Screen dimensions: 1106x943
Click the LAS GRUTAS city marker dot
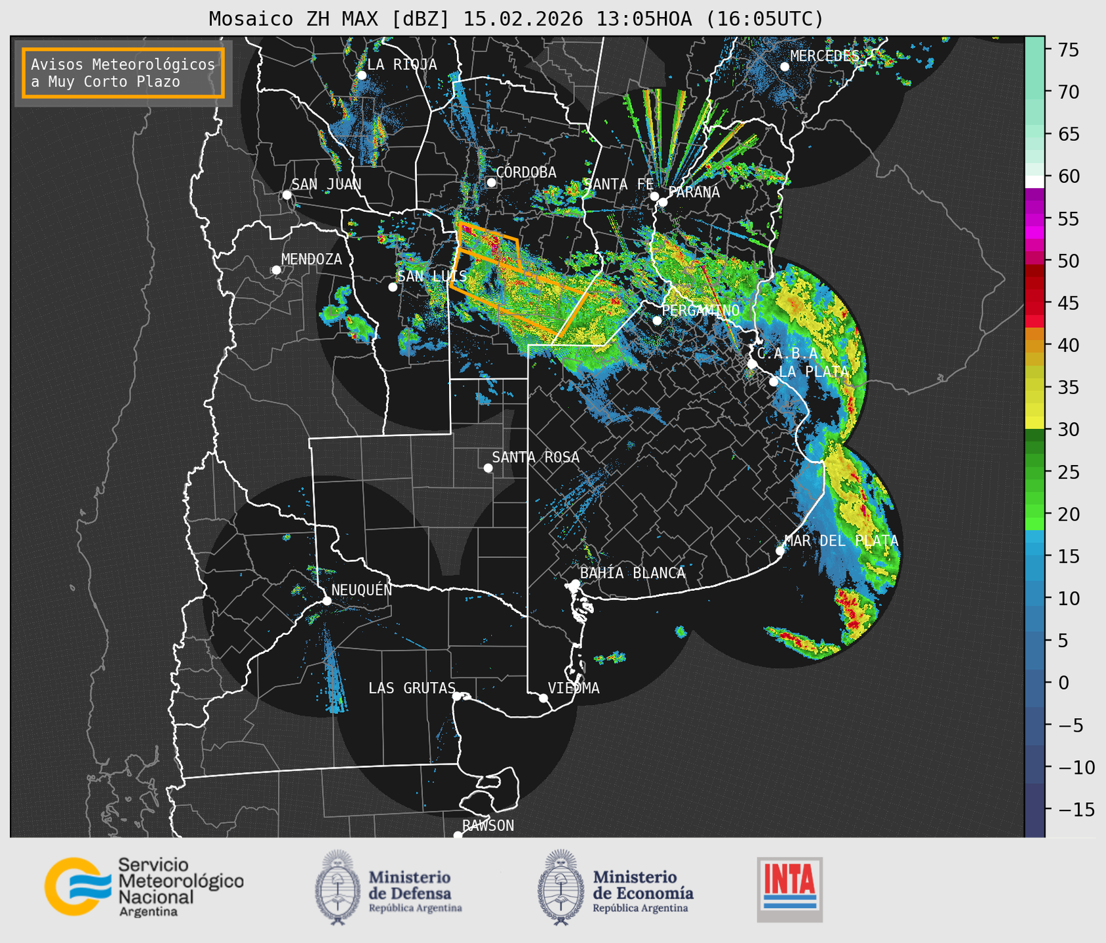[x=457, y=696]
